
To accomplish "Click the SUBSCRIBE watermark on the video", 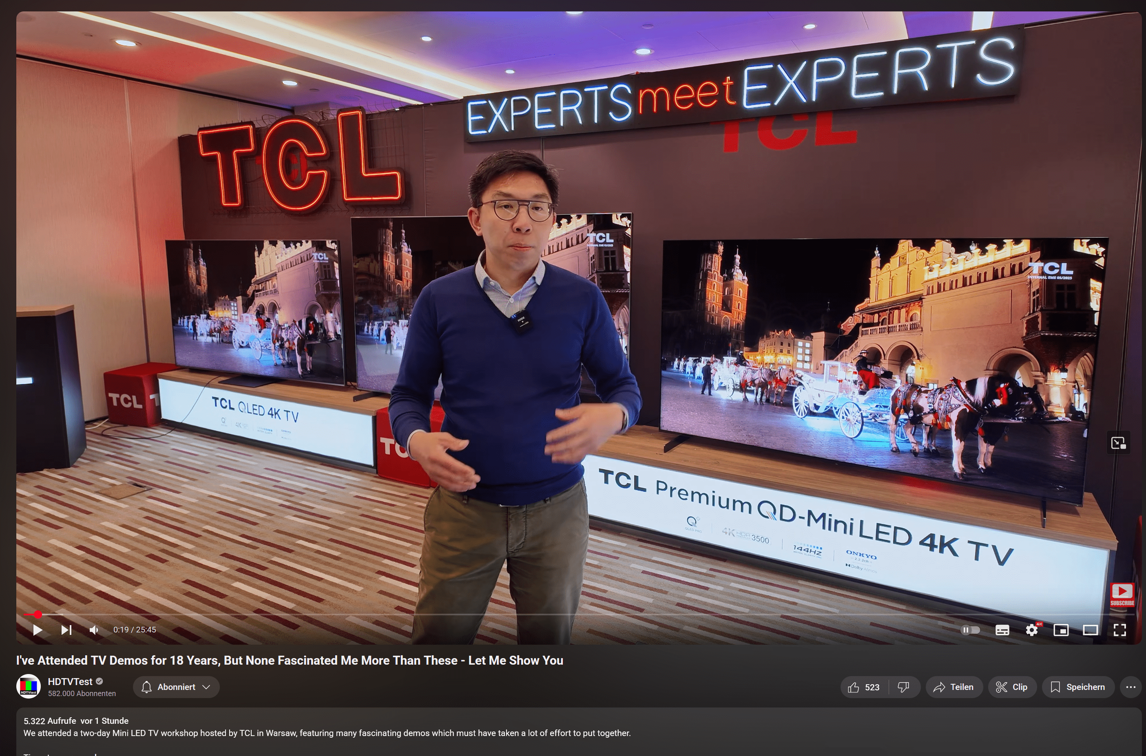I will click(x=1122, y=594).
